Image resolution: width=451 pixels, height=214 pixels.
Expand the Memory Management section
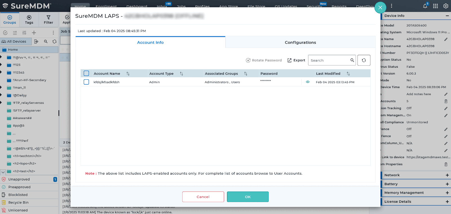(447, 193)
